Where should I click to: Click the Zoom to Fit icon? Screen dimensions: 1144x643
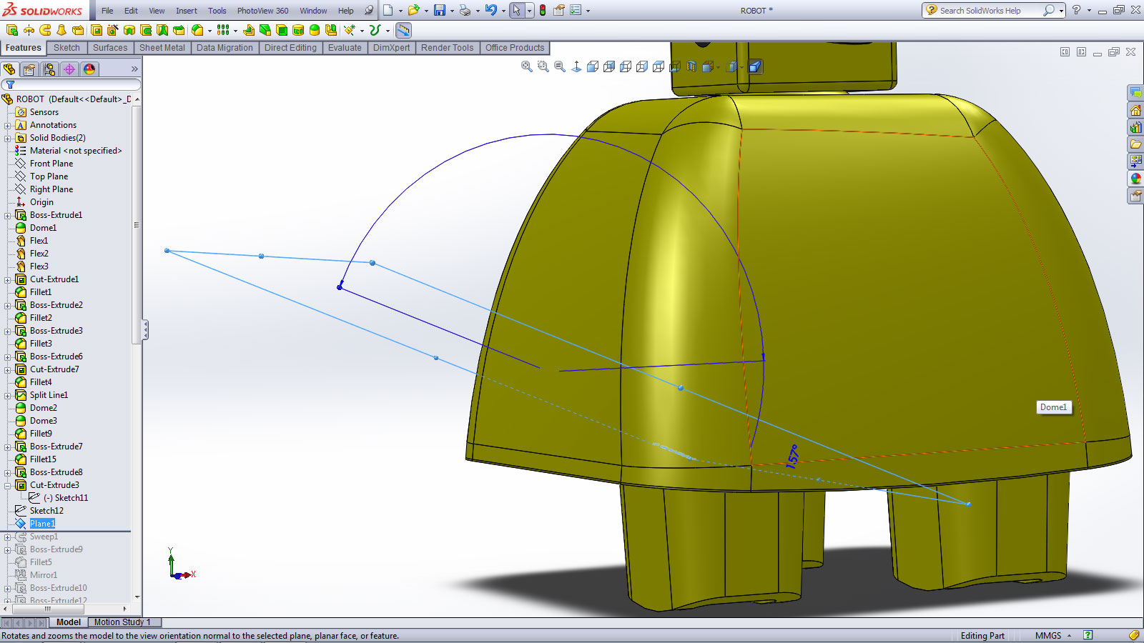(x=527, y=66)
